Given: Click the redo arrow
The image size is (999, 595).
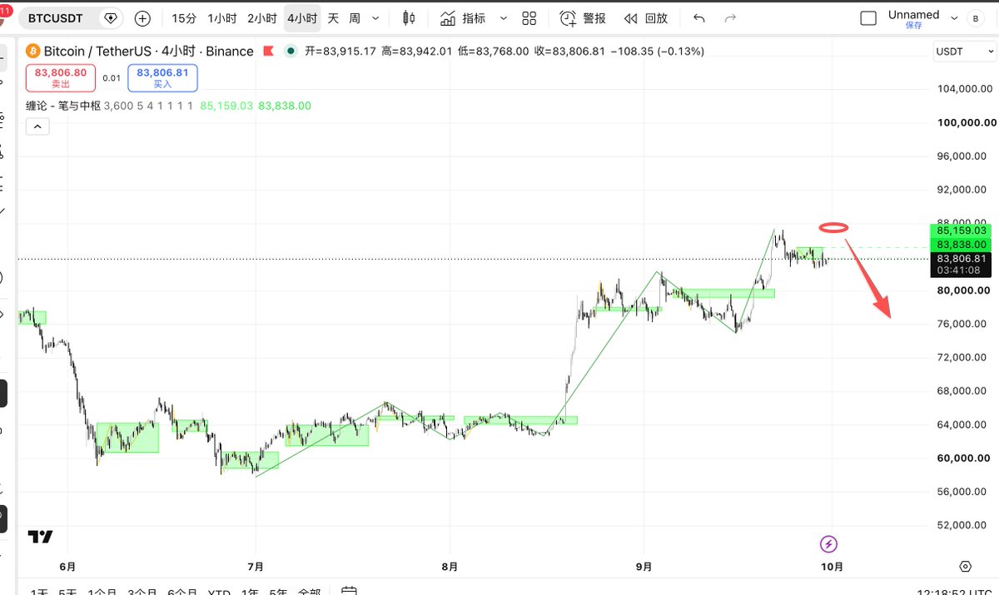Looking at the screenshot, I should [730, 18].
